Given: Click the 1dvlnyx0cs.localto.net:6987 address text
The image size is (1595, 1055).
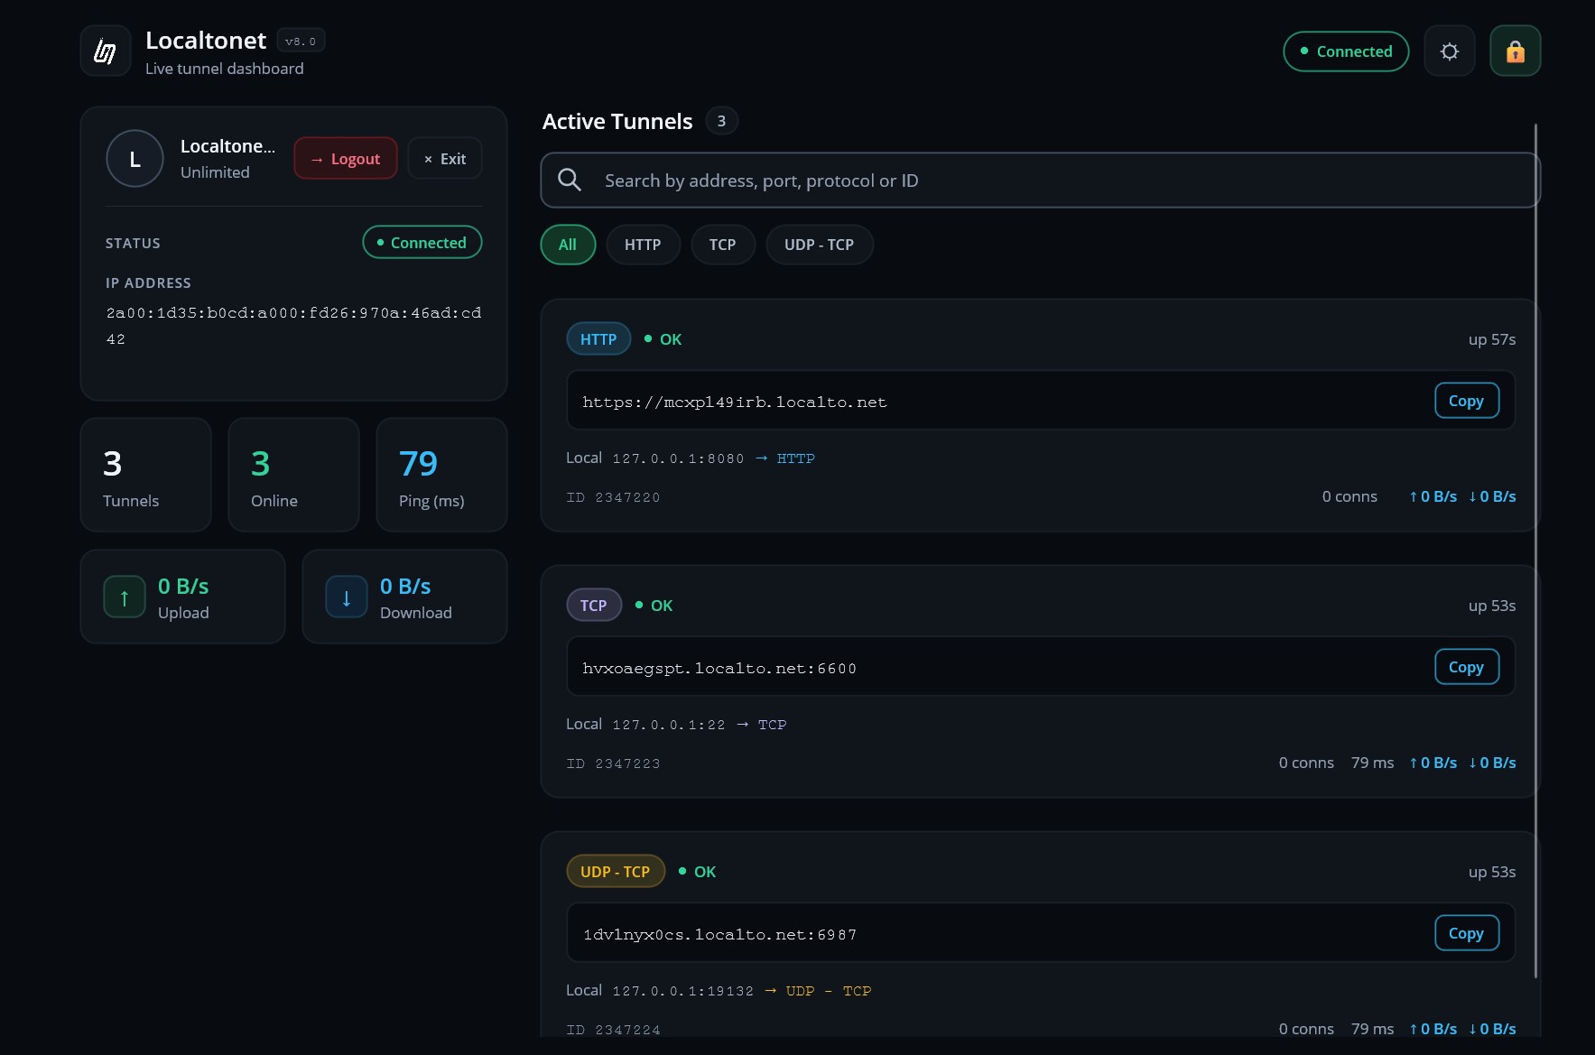Looking at the screenshot, I should 719,935.
